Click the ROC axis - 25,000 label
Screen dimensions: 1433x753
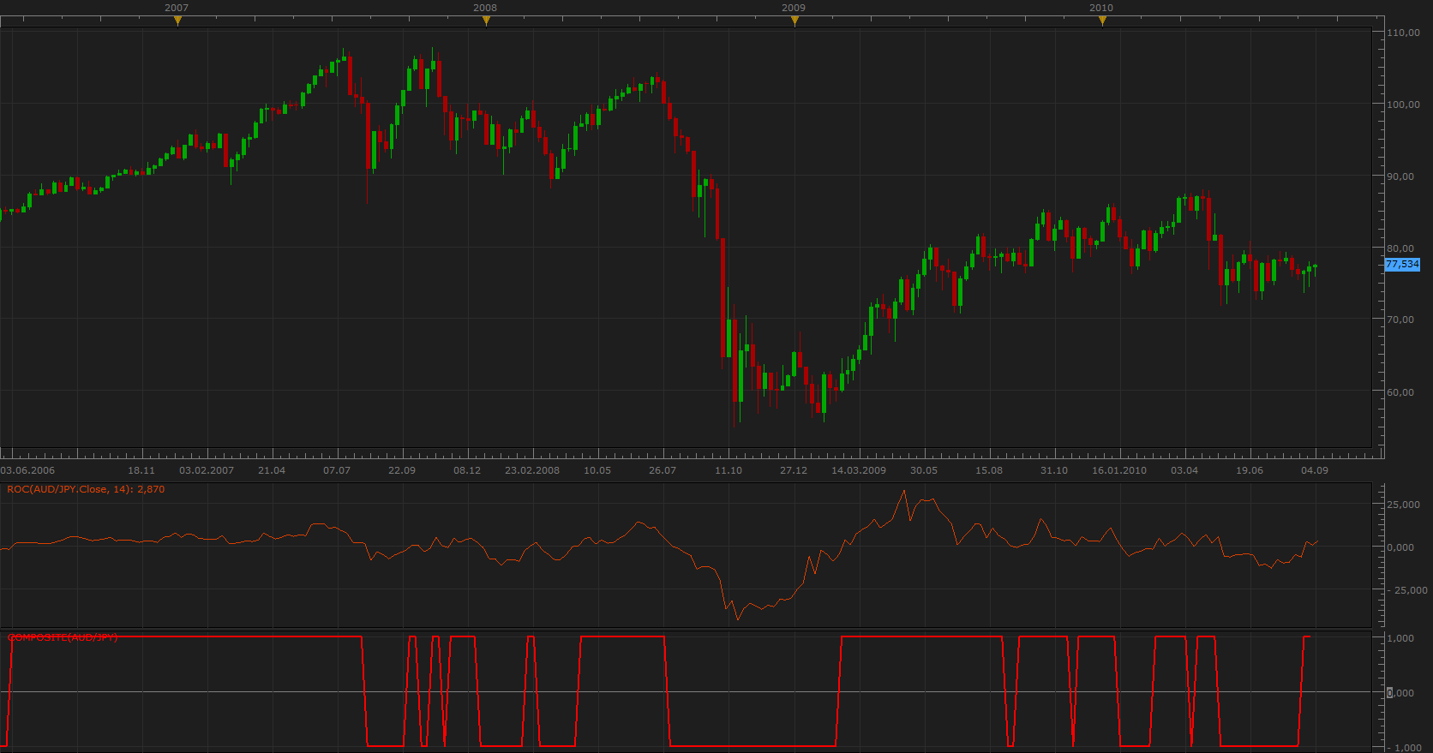tap(1407, 590)
